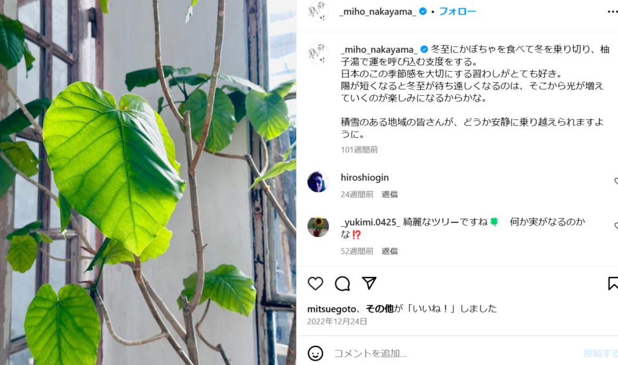Click コメントを追加 comment input field

click(x=453, y=353)
